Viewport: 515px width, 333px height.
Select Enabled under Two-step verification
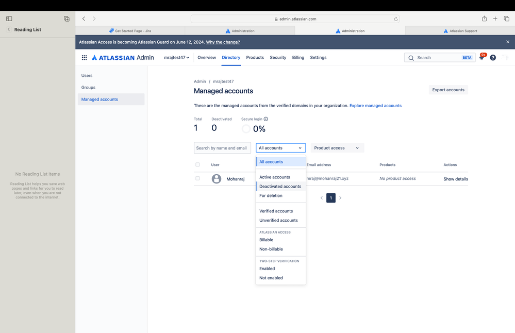click(x=281, y=269)
